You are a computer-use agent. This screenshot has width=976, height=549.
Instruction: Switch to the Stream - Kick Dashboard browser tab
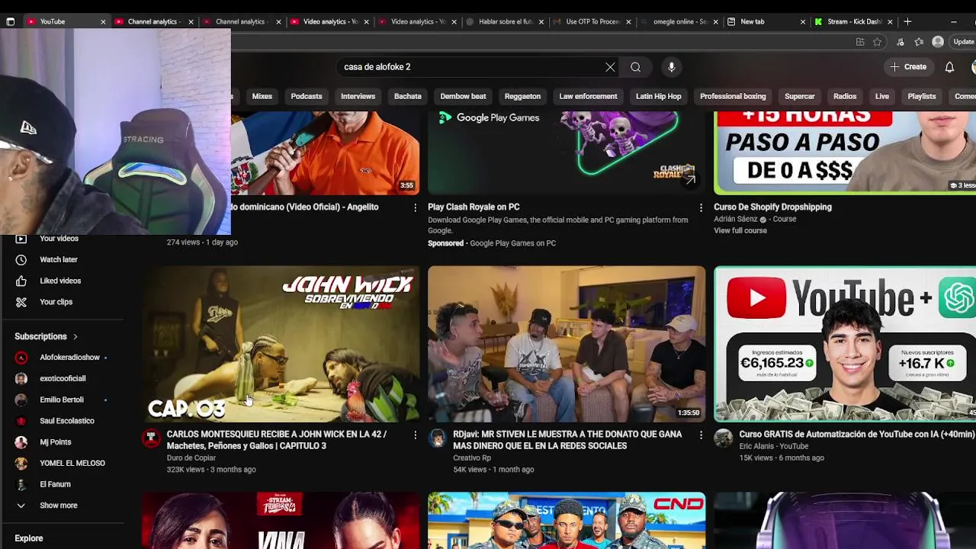click(x=853, y=21)
